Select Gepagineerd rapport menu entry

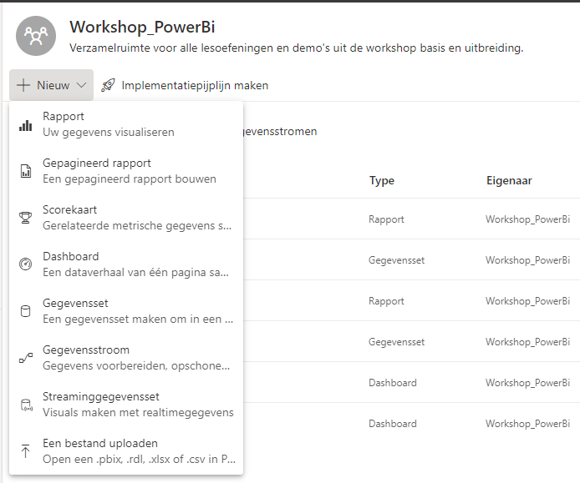point(126,171)
